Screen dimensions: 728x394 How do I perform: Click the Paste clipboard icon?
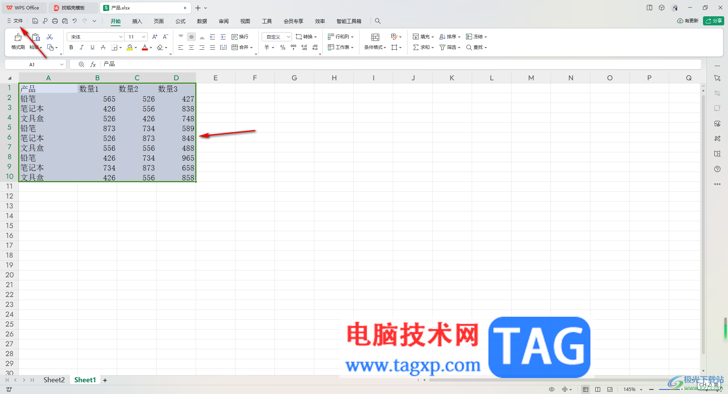[x=36, y=37]
